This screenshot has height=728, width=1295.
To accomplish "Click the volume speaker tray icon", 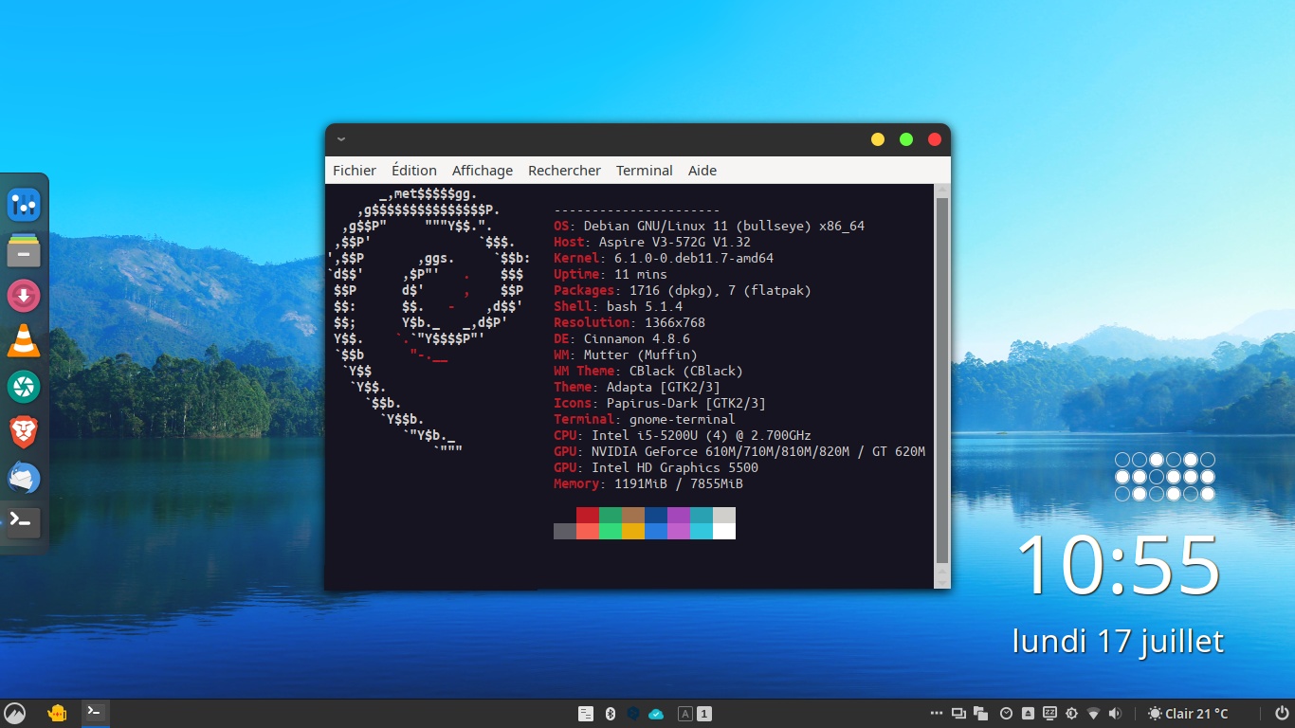I will coord(1115,714).
